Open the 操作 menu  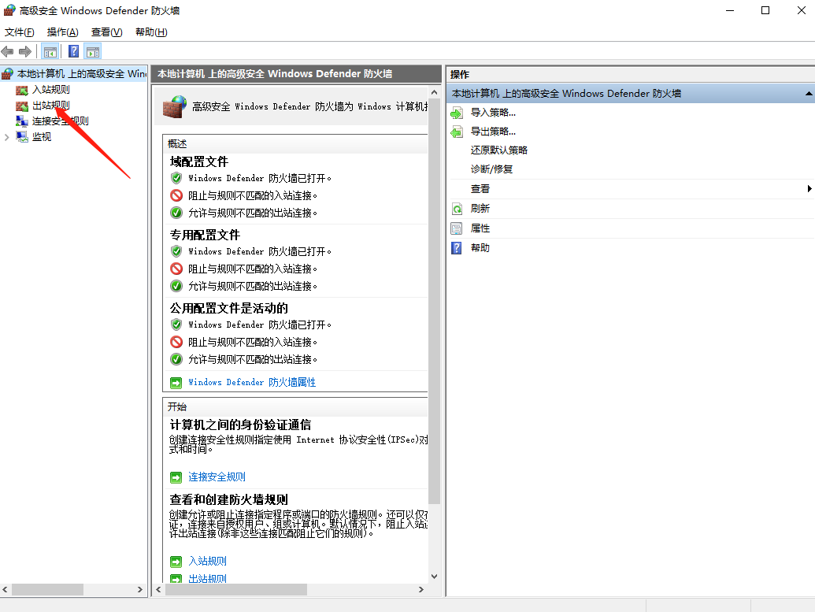pos(61,32)
